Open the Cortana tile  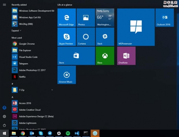pos(86,37)
